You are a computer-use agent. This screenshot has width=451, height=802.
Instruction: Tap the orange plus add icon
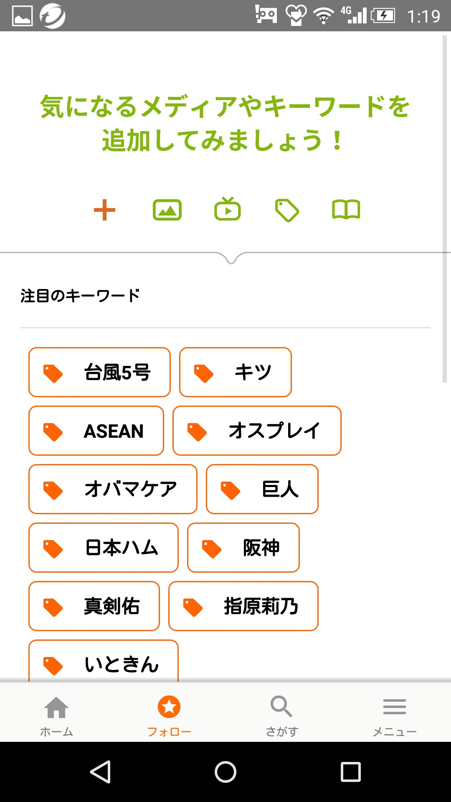(x=104, y=210)
